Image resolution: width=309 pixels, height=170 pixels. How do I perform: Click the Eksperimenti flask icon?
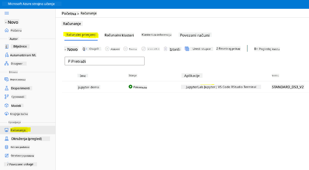(x=7, y=88)
